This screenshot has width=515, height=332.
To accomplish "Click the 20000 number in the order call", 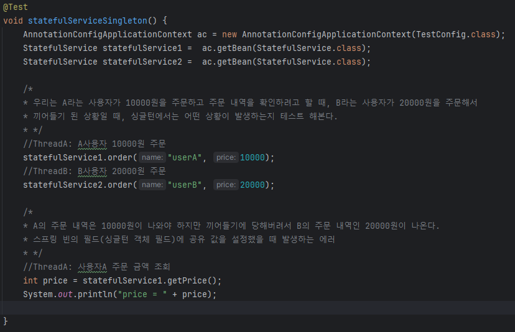I will 253,185.
